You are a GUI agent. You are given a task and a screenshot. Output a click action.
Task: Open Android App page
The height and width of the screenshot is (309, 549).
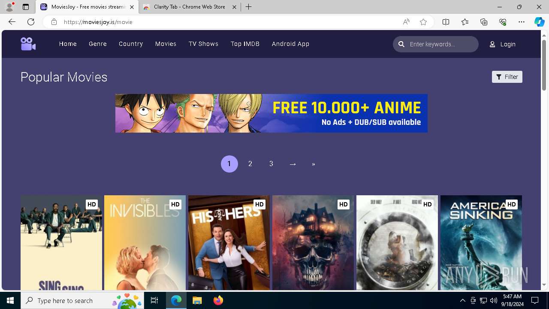click(290, 44)
